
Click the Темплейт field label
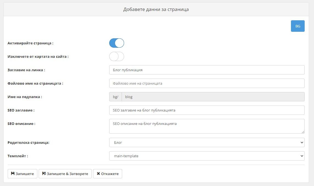coord(18,156)
